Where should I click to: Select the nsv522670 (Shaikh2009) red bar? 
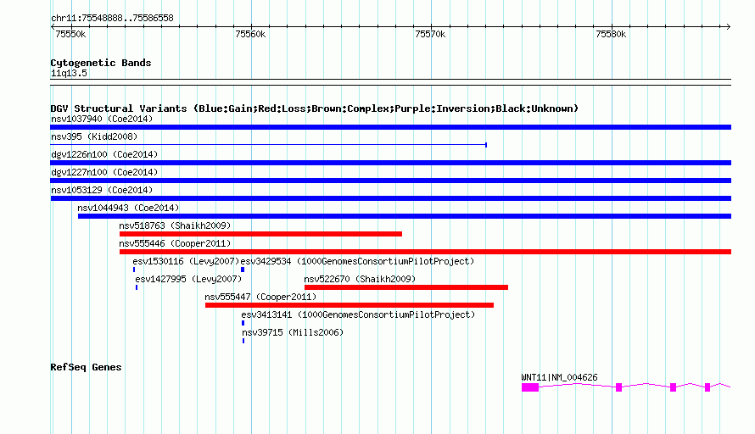(405, 287)
